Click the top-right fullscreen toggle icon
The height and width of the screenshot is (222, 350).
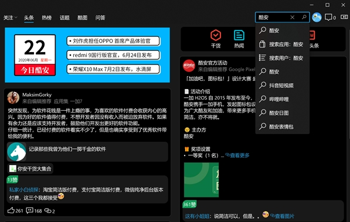[x=344, y=17]
